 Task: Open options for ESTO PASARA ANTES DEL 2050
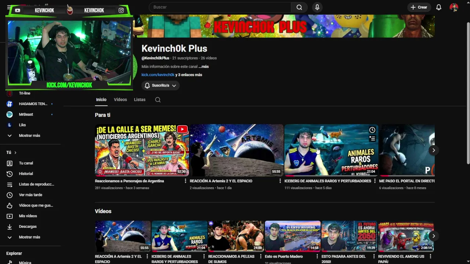coord(374,257)
